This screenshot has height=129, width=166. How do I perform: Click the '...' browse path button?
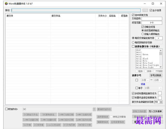tap(145, 10)
